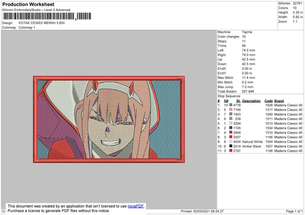Select the 'Production Worksheet' heading
305x215 pixels.
[x=28, y=4]
